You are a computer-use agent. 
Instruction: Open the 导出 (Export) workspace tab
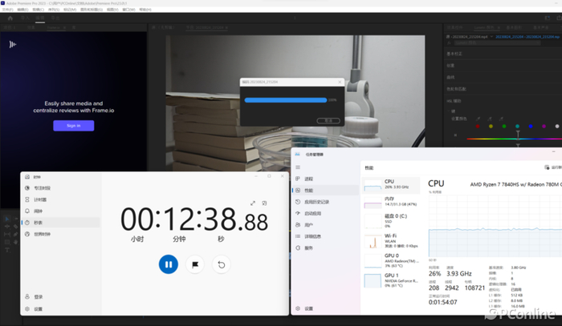click(x=55, y=18)
